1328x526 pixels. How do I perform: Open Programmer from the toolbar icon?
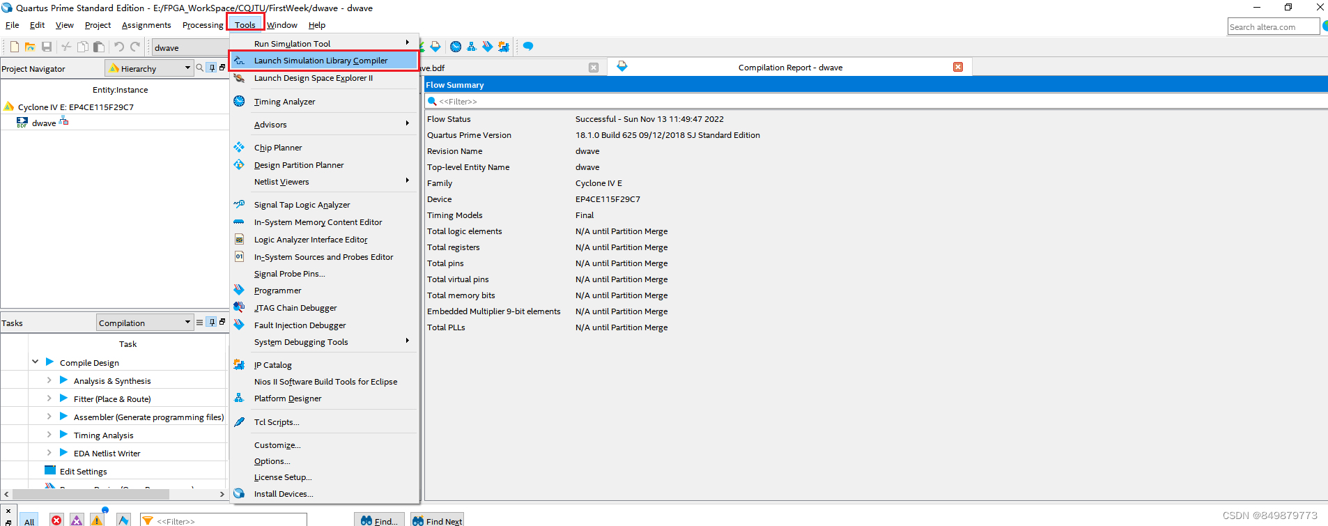[488, 47]
